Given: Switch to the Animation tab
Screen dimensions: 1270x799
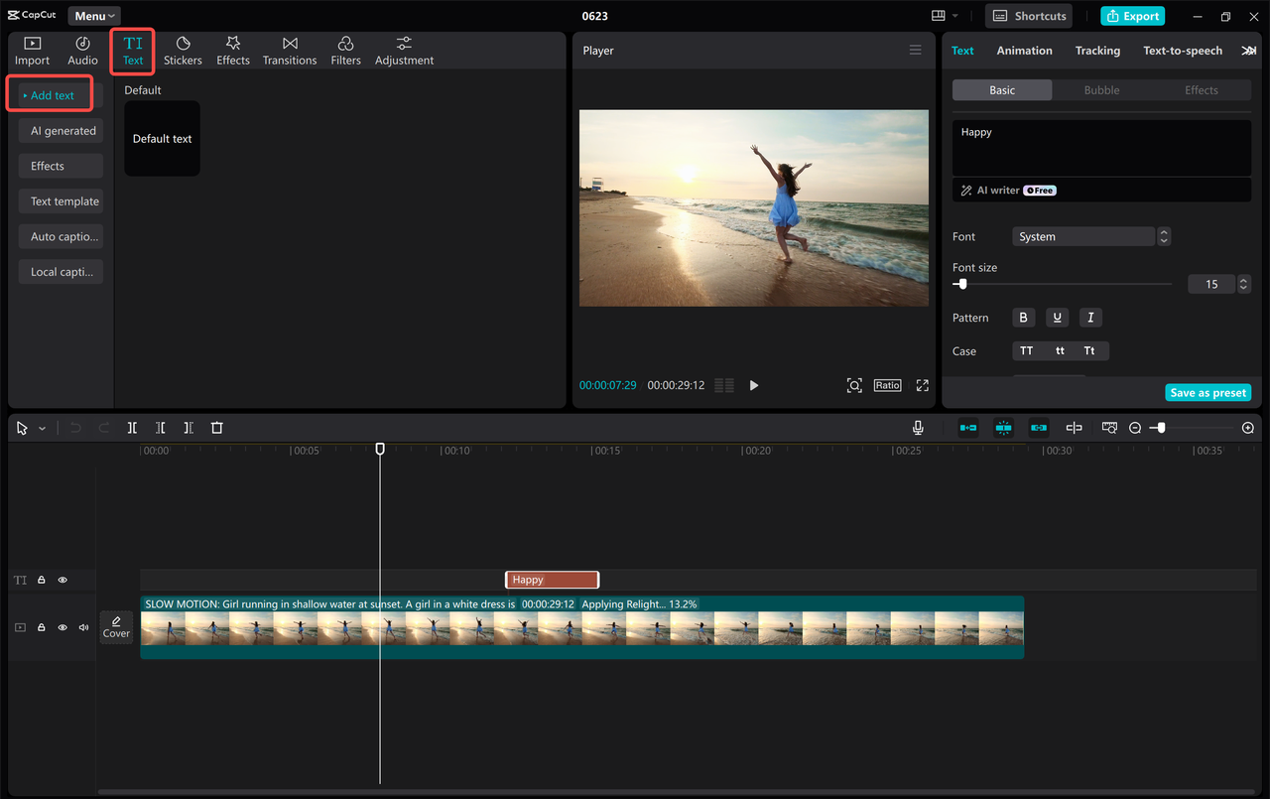Looking at the screenshot, I should (x=1024, y=50).
